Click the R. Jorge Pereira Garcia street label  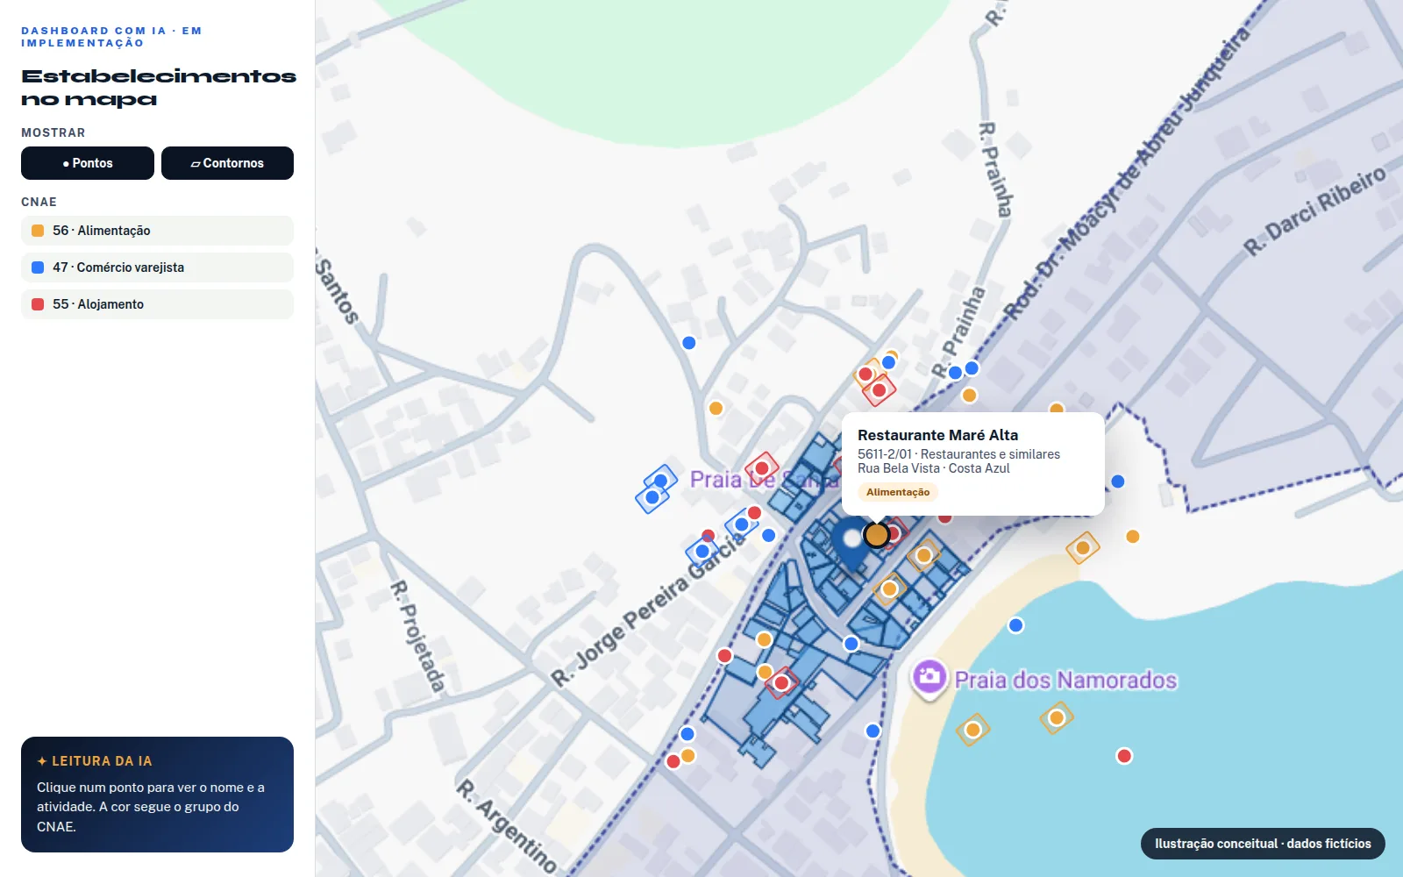[x=649, y=609]
